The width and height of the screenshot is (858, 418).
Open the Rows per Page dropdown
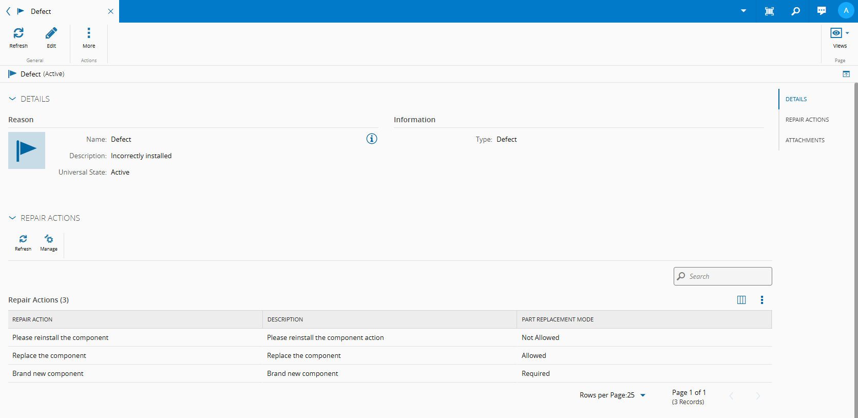(642, 395)
